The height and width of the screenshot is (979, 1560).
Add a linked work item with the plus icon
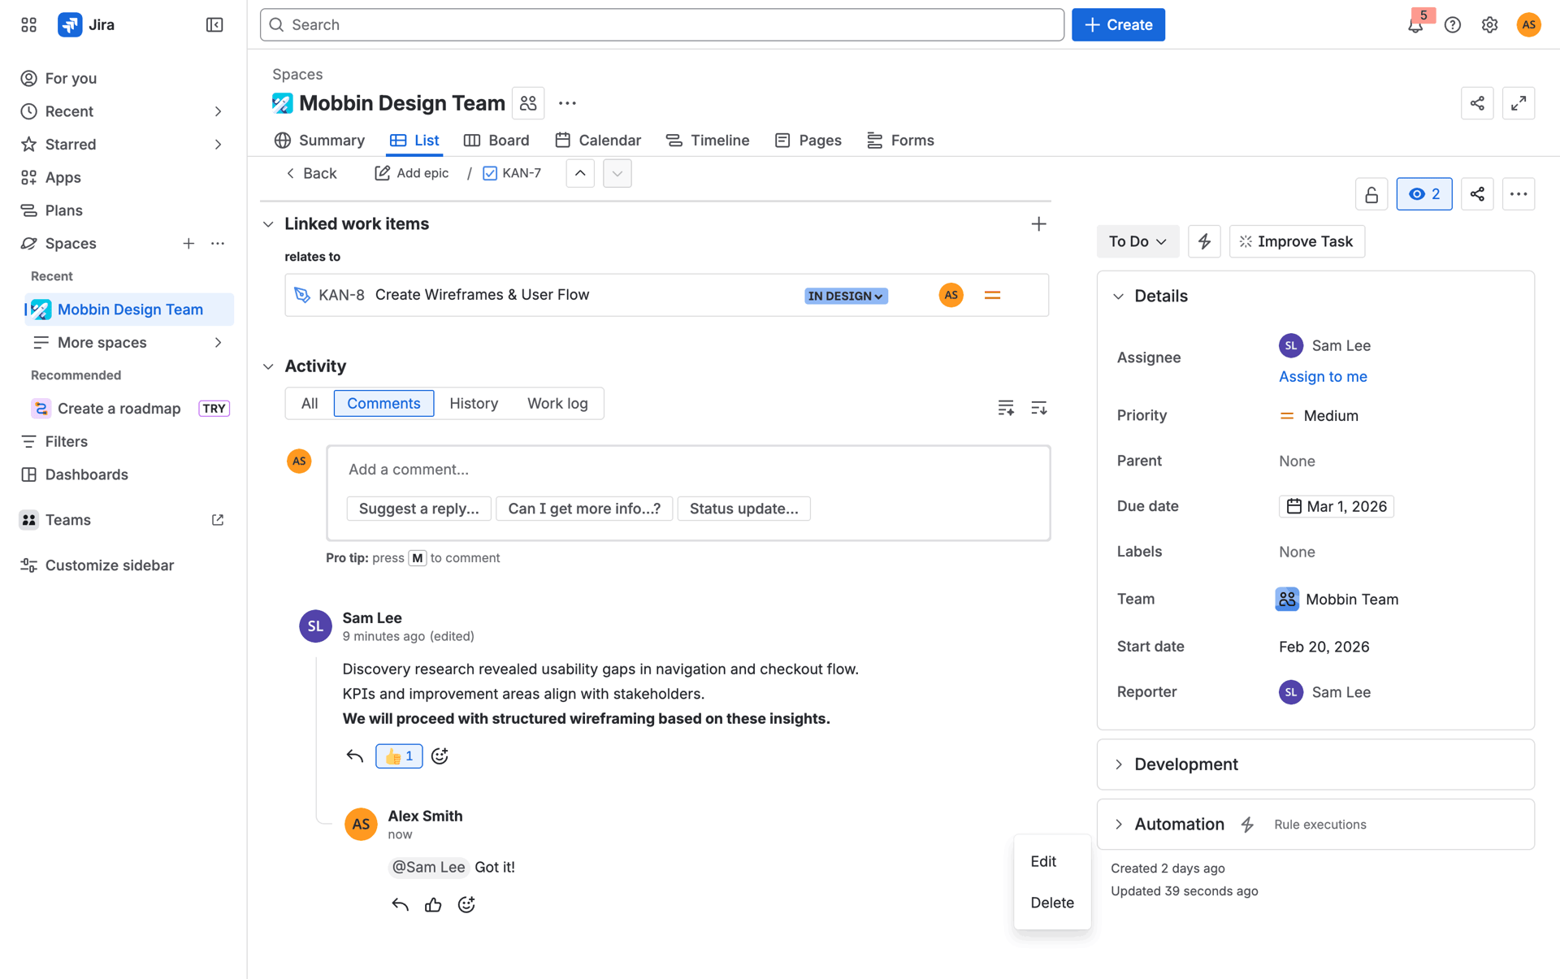[1038, 224]
